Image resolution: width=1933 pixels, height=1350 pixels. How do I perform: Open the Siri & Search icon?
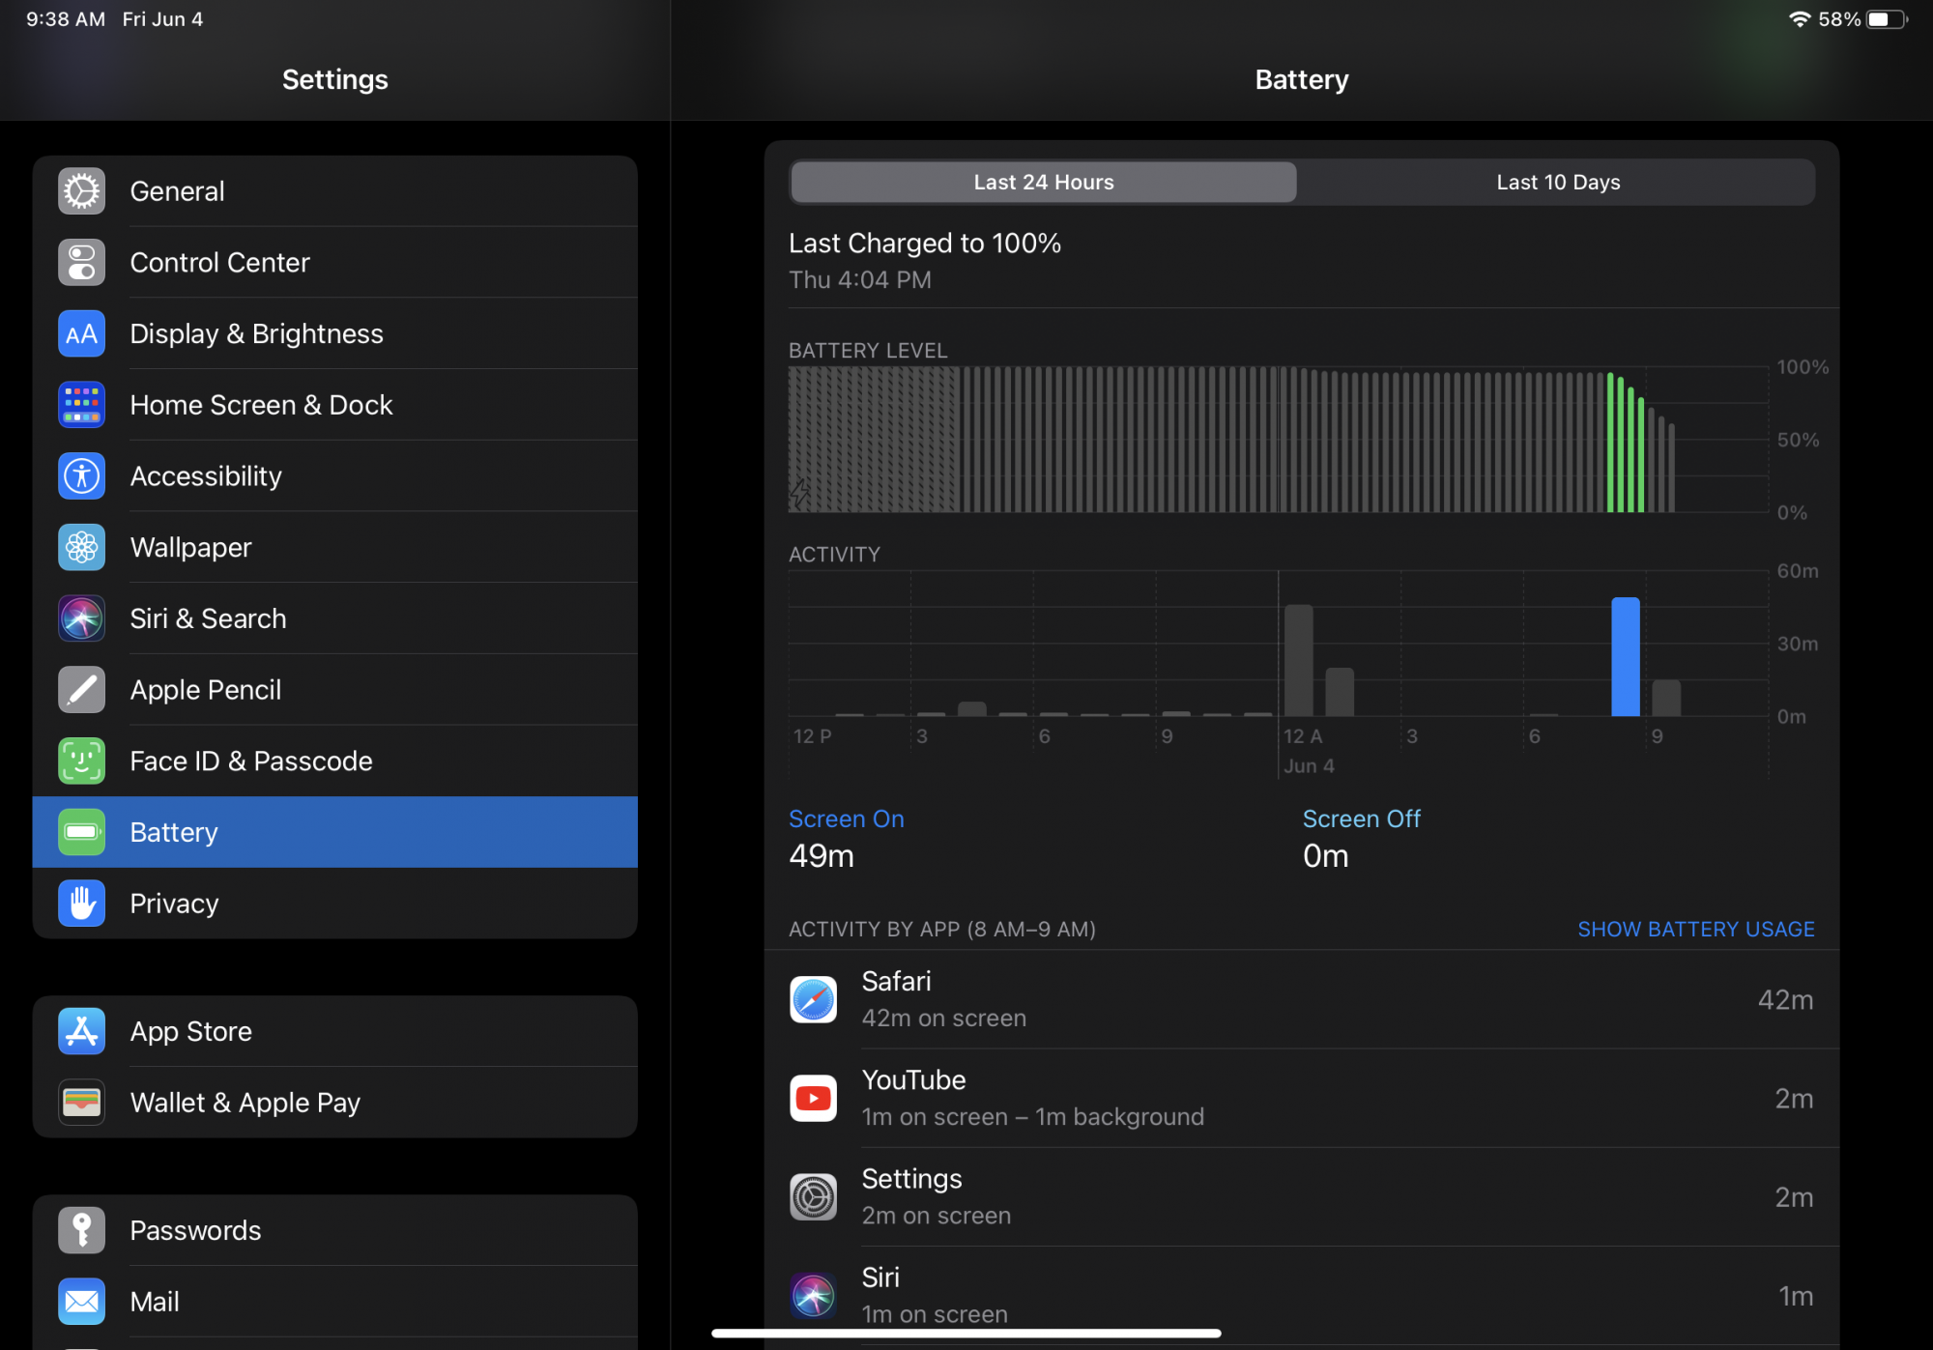(x=81, y=618)
